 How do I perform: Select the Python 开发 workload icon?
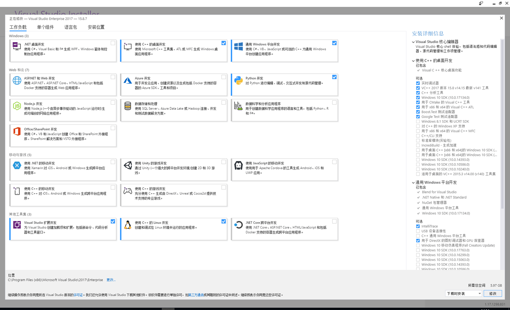pyautogui.click(x=239, y=81)
